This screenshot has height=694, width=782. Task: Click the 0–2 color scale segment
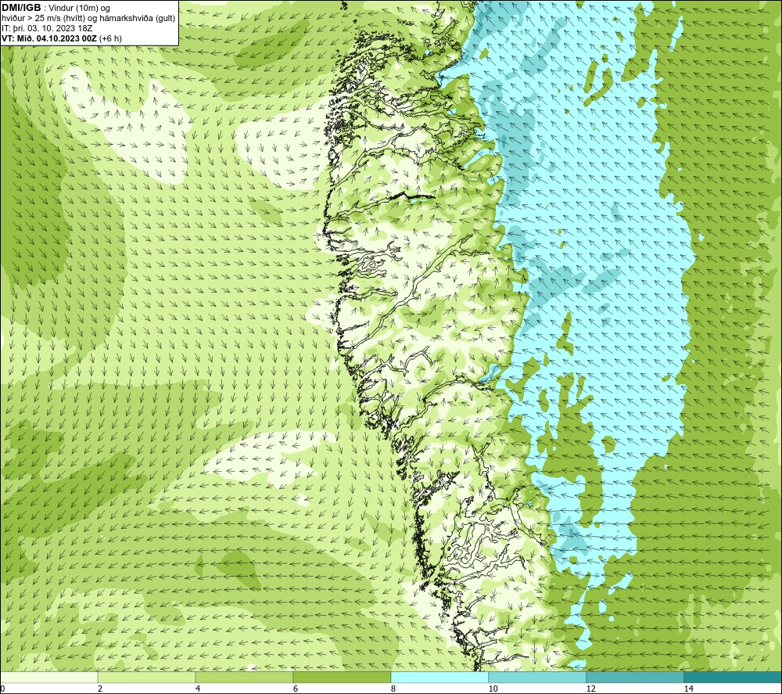(x=48, y=677)
